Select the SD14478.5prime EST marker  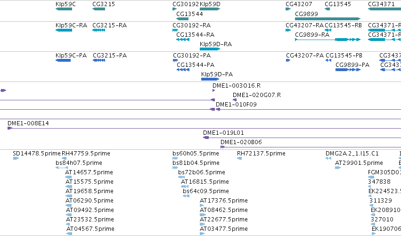pos(16,158)
